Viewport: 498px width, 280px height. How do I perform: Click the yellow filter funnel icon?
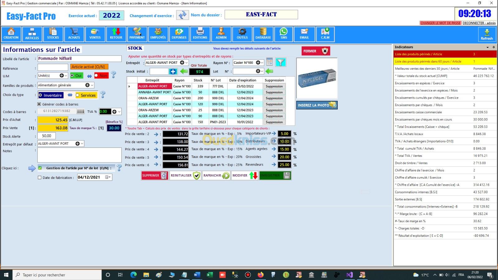[x=280, y=63]
